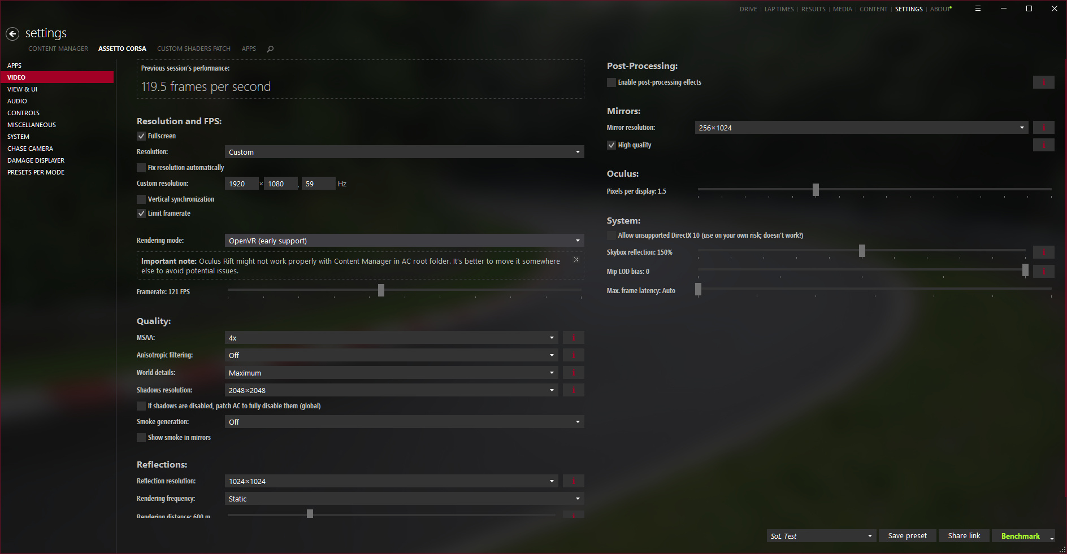Toggle the Fullscreen checkbox

tap(141, 136)
